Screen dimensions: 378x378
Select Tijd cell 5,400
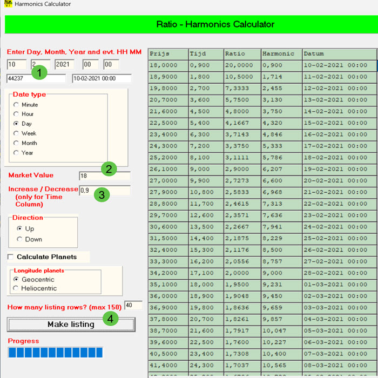(206, 123)
